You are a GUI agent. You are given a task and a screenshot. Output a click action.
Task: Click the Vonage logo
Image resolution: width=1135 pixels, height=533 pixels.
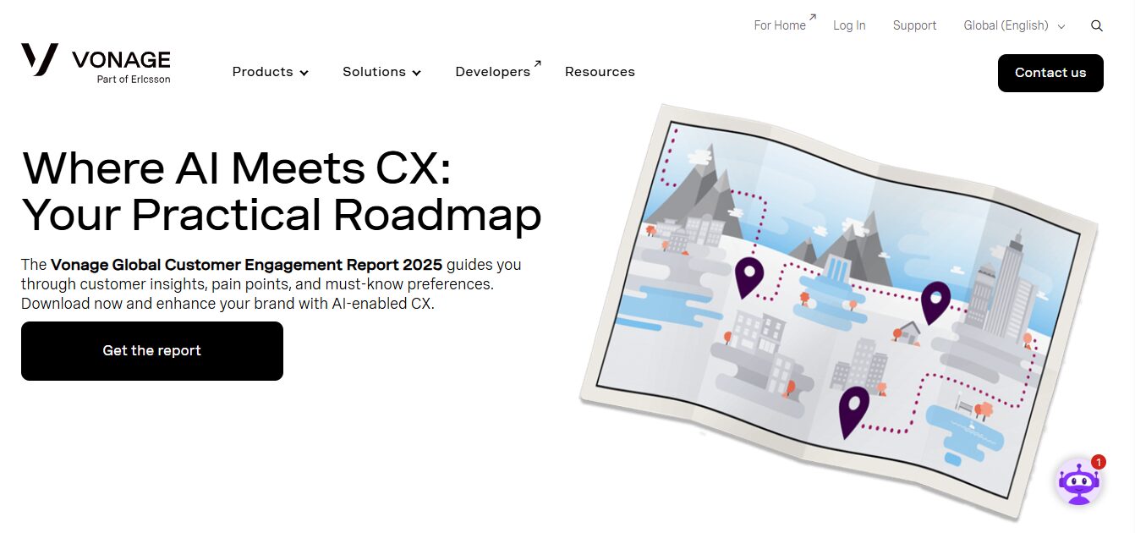(x=96, y=63)
